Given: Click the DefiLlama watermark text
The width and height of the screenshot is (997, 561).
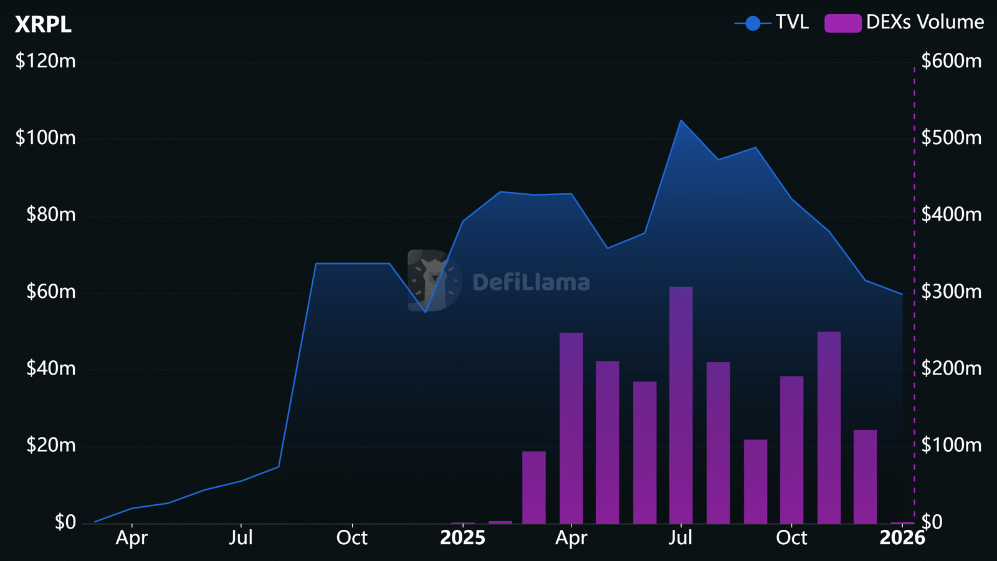Looking at the screenshot, I should 531,283.
